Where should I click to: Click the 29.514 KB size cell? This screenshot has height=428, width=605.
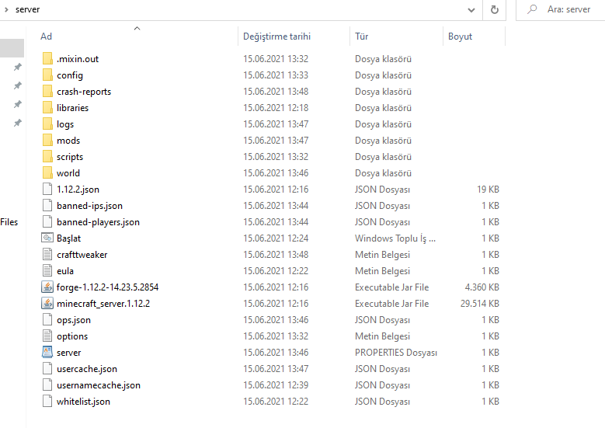tap(480, 304)
